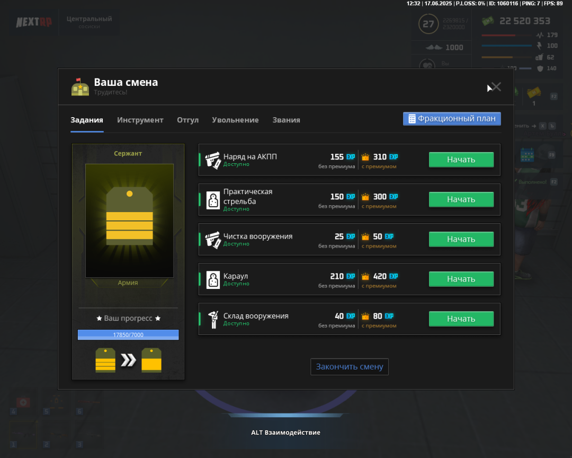Open the Отгул tab
Screen dimensions: 572x458
[187, 120]
